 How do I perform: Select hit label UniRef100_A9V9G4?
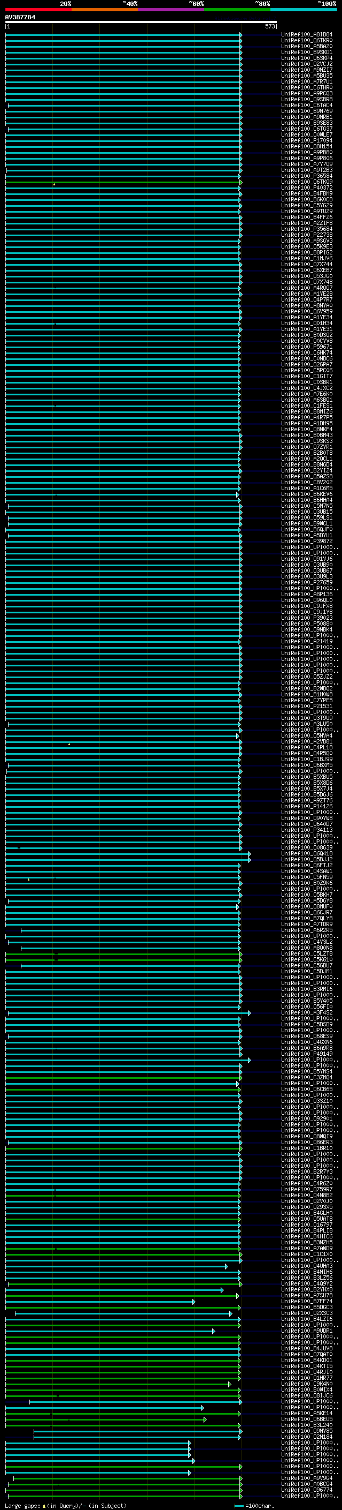pyautogui.click(x=307, y=1478)
